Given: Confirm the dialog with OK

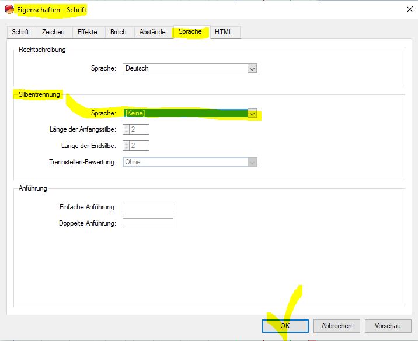Looking at the screenshot, I should (285, 326).
